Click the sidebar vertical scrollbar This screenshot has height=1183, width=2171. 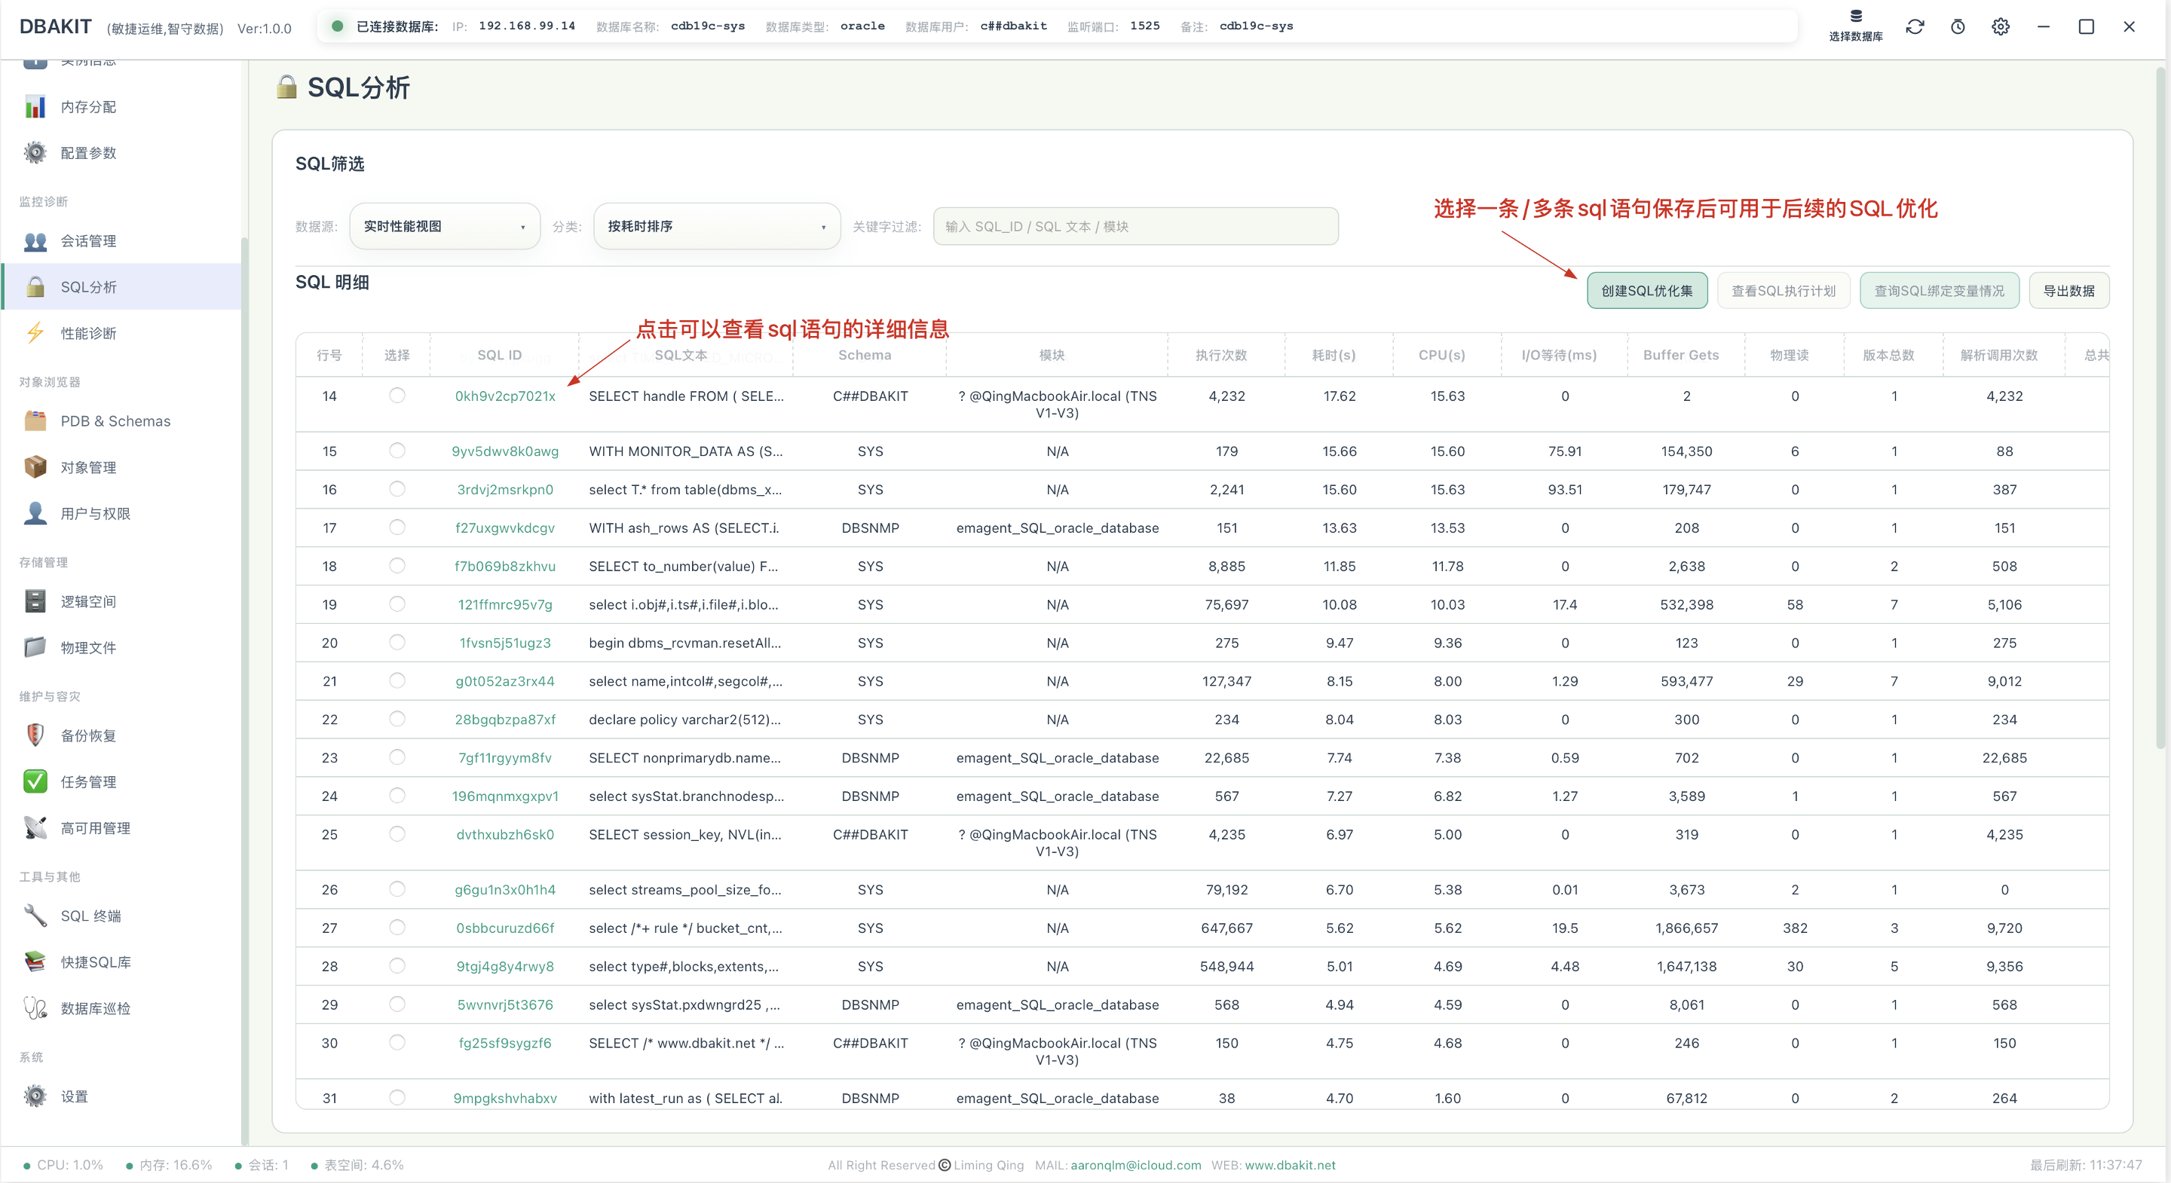pos(244,691)
